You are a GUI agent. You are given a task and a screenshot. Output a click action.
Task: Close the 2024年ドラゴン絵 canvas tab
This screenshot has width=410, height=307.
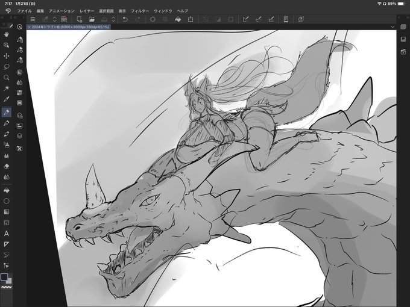(30, 27)
